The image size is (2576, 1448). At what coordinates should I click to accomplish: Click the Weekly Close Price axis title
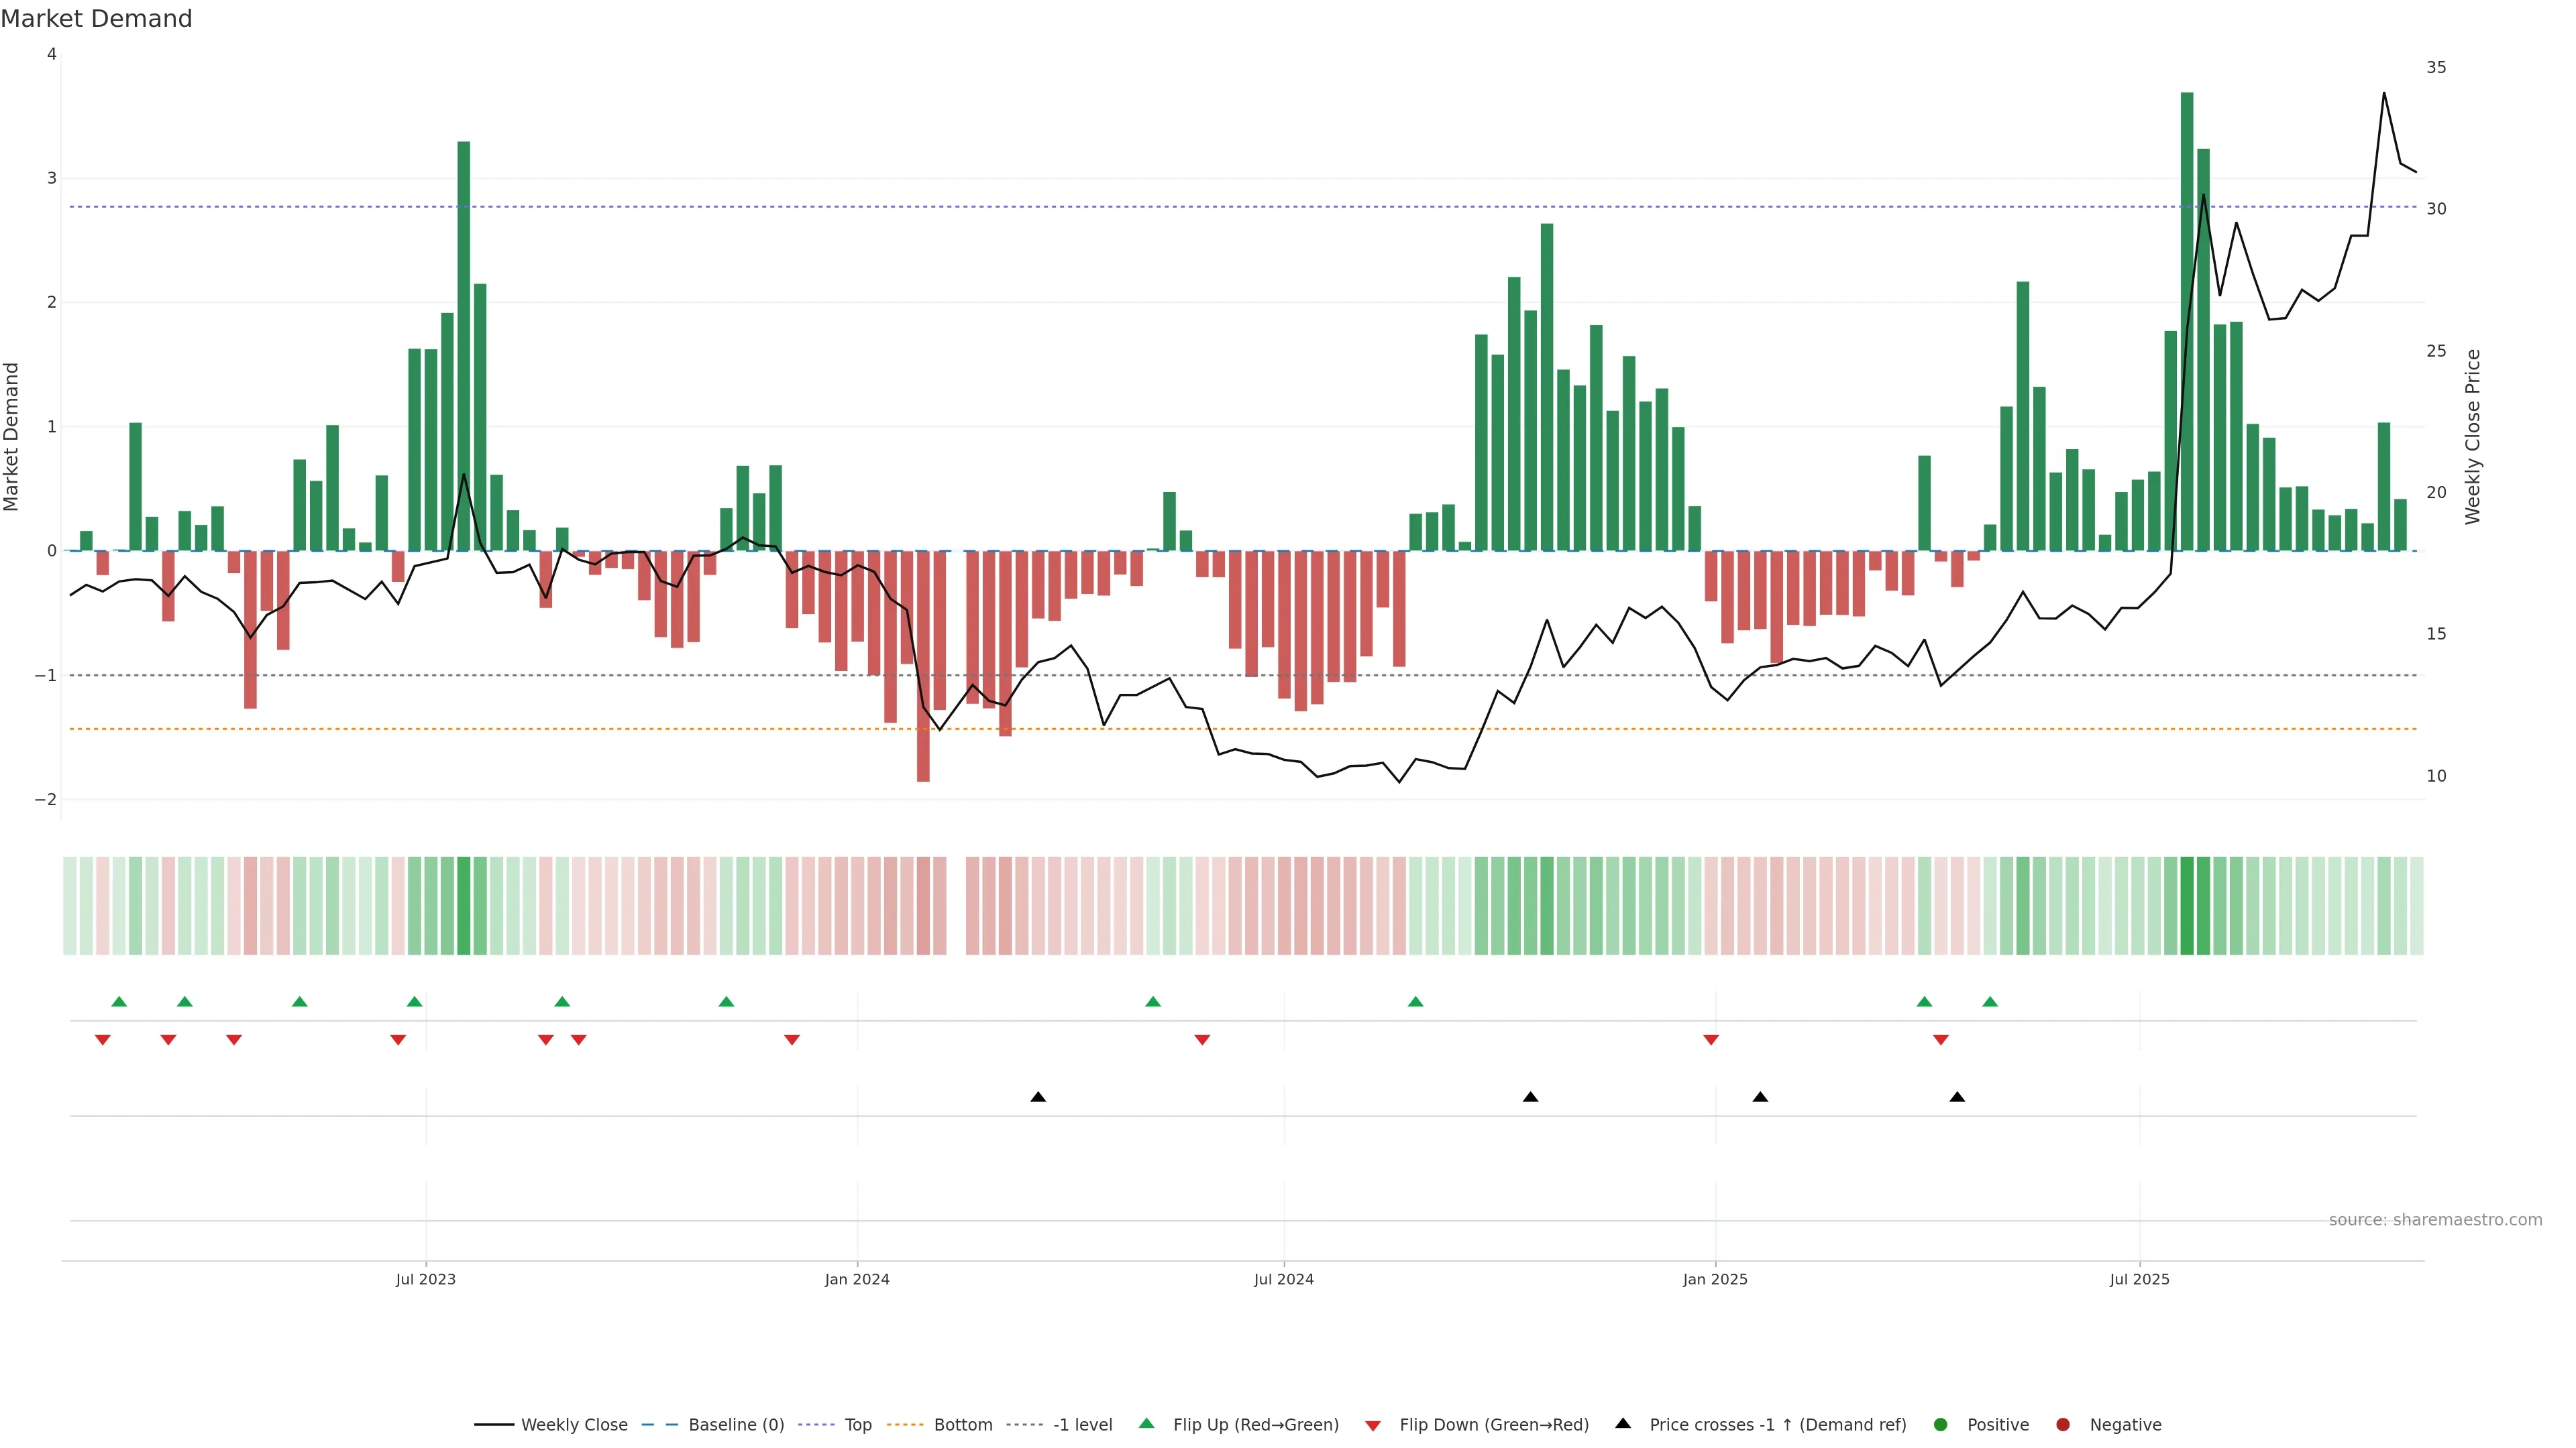click(2473, 436)
